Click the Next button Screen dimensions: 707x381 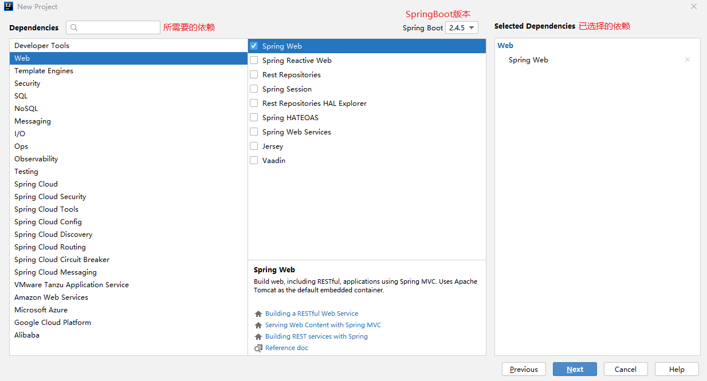tap(575, 369)
